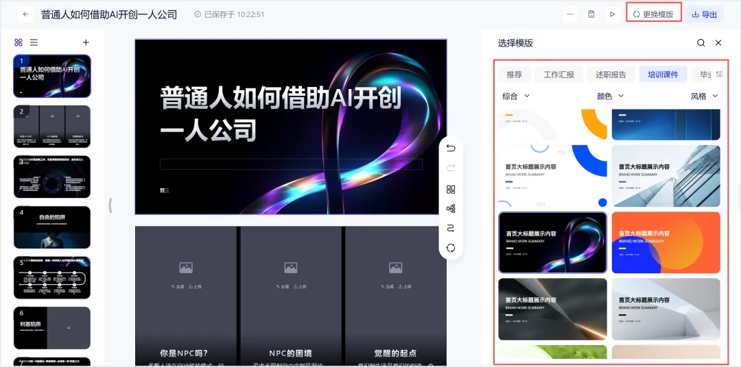Image resolution: width=741 pixels, height=367 pixels.
Task: Collapse the slide panel handle
Action: pos(110,205)
